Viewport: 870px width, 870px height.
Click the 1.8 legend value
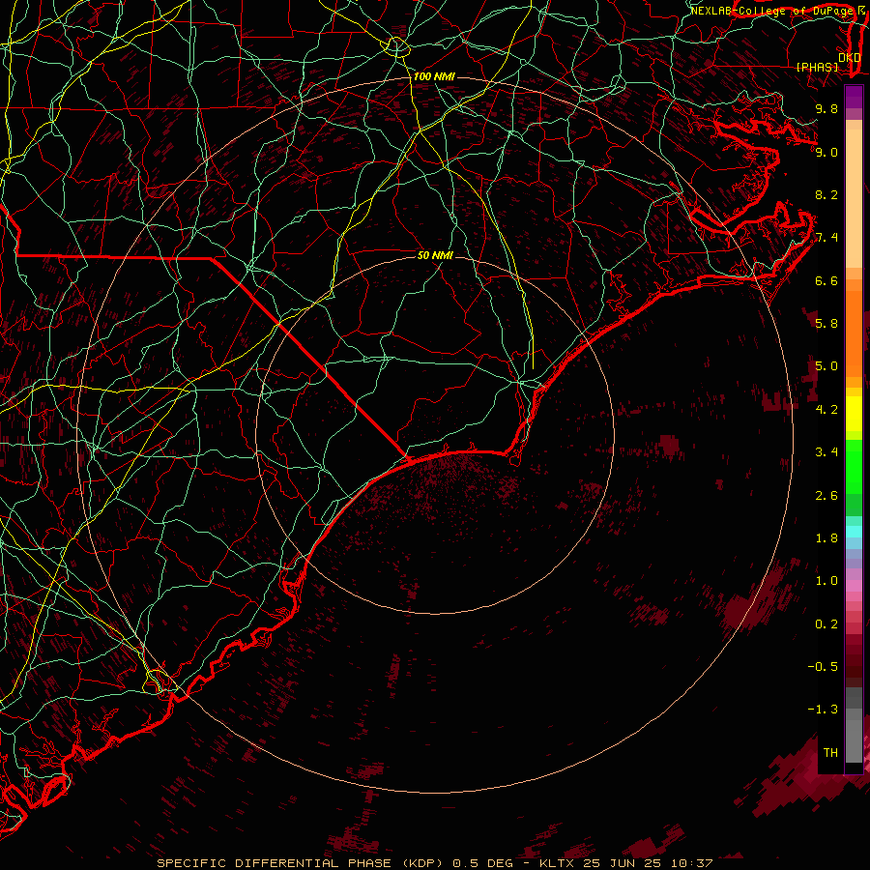pyautogui.click(x=826, y=538)
